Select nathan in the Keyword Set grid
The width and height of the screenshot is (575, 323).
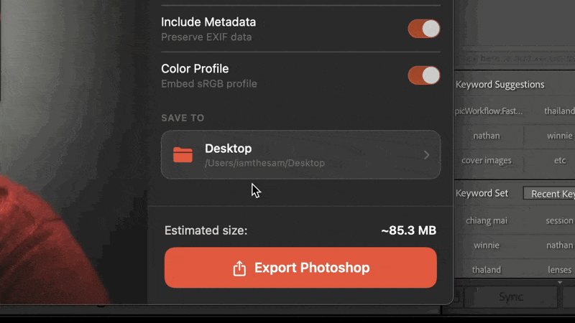click(559, 245)
